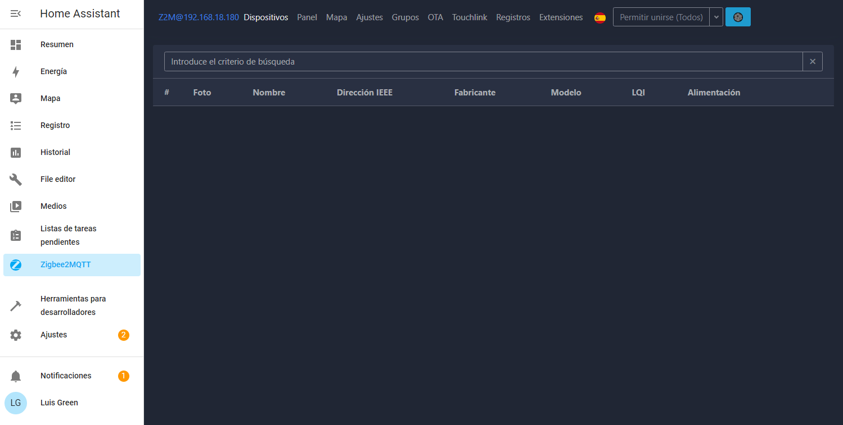Open File editor wrench icon
843x425 pixels.
(16, 179)
